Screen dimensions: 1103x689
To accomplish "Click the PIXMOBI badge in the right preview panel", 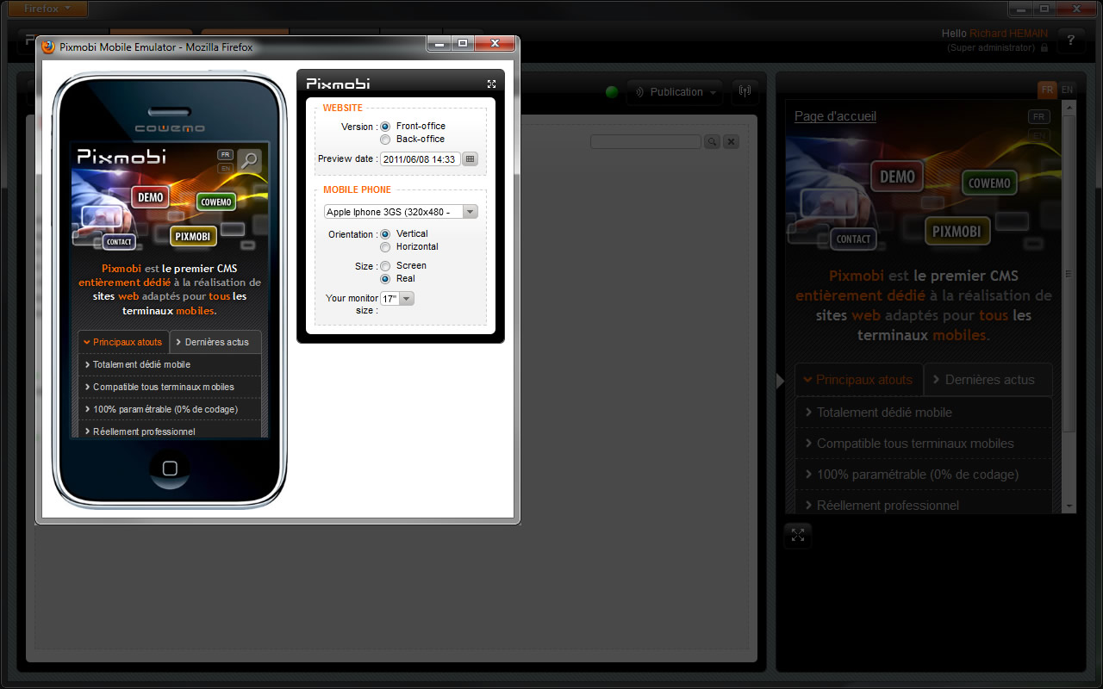I will 957,231.
